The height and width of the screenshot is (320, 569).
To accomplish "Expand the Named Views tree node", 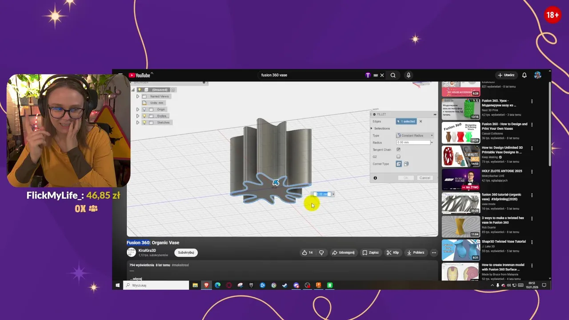I will tap(138, 96).
